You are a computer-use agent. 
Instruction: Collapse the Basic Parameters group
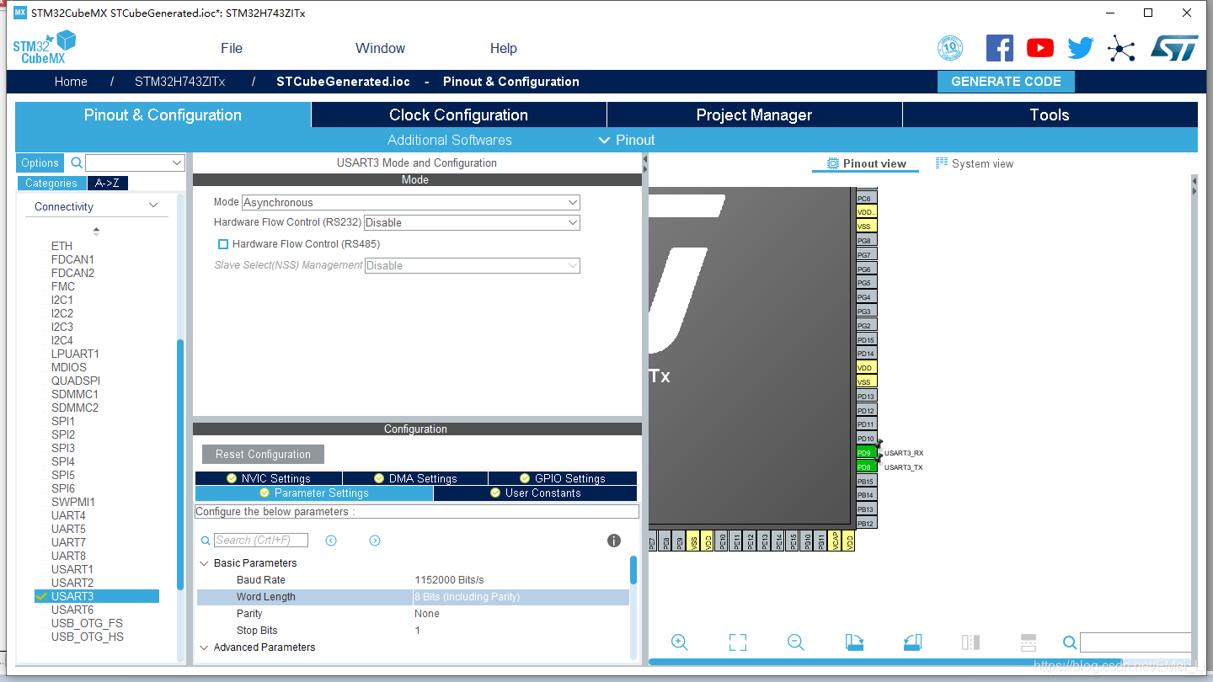pyautogui.click(x=204, y=563)
